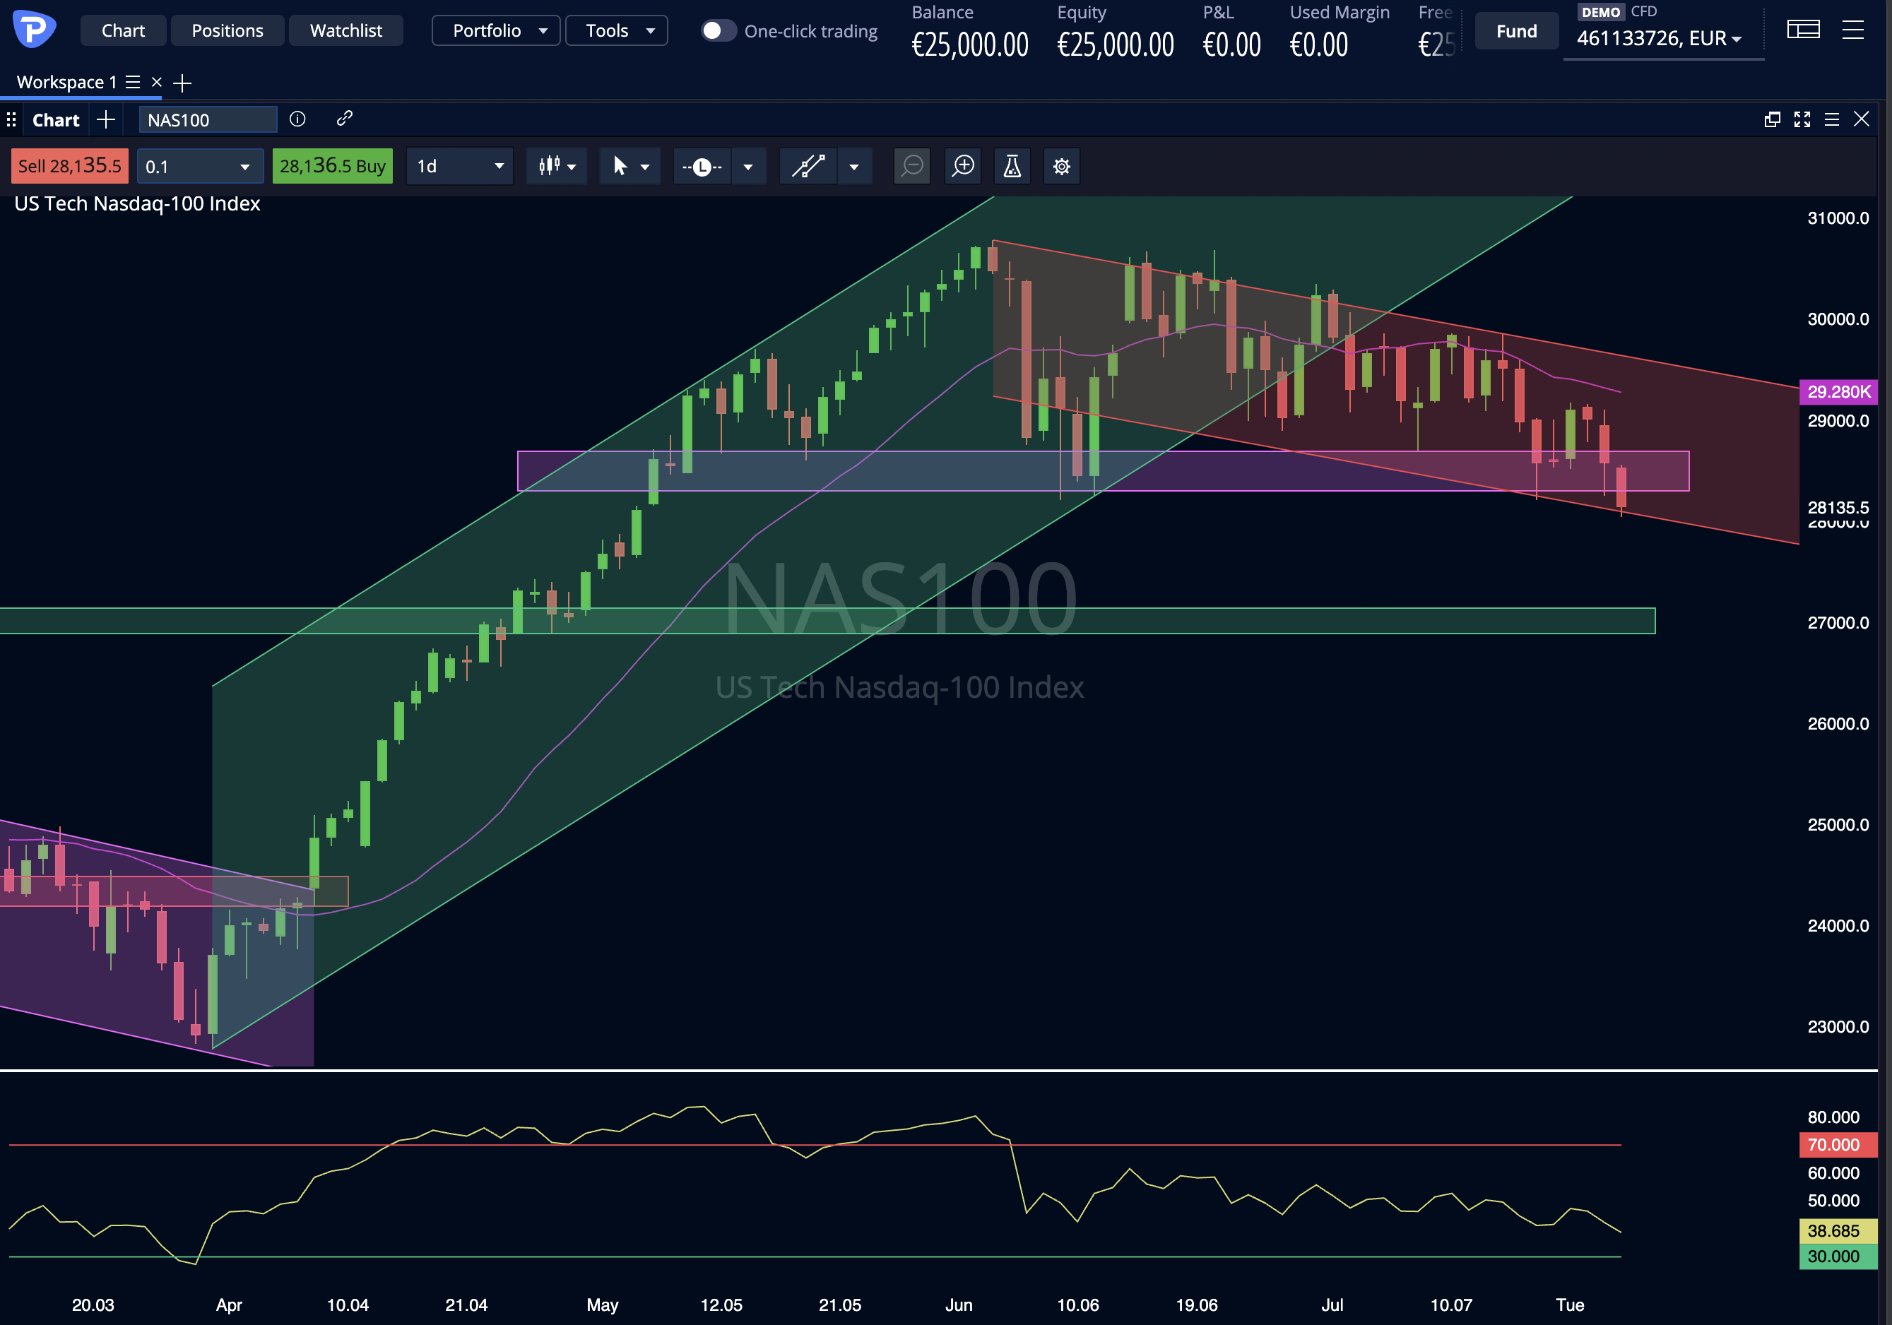This screenshot has width=1892, height=1325.
Task: Expand line drawing tools dropdown arrow
Action: [748, 167]
